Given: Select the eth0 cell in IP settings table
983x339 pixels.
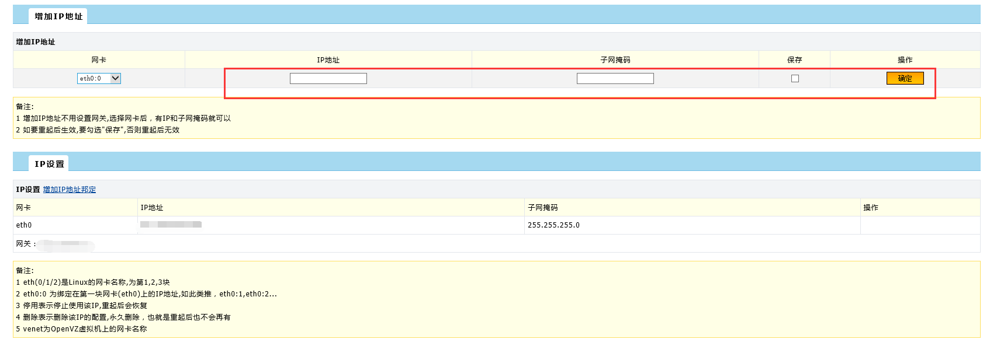Looking at the screenshot, I should coord(24,225).
